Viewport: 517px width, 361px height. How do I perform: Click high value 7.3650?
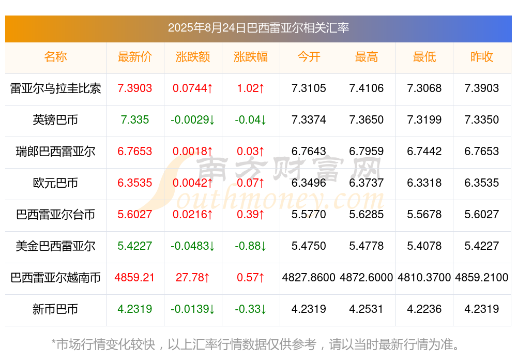(x=367, y=120)
